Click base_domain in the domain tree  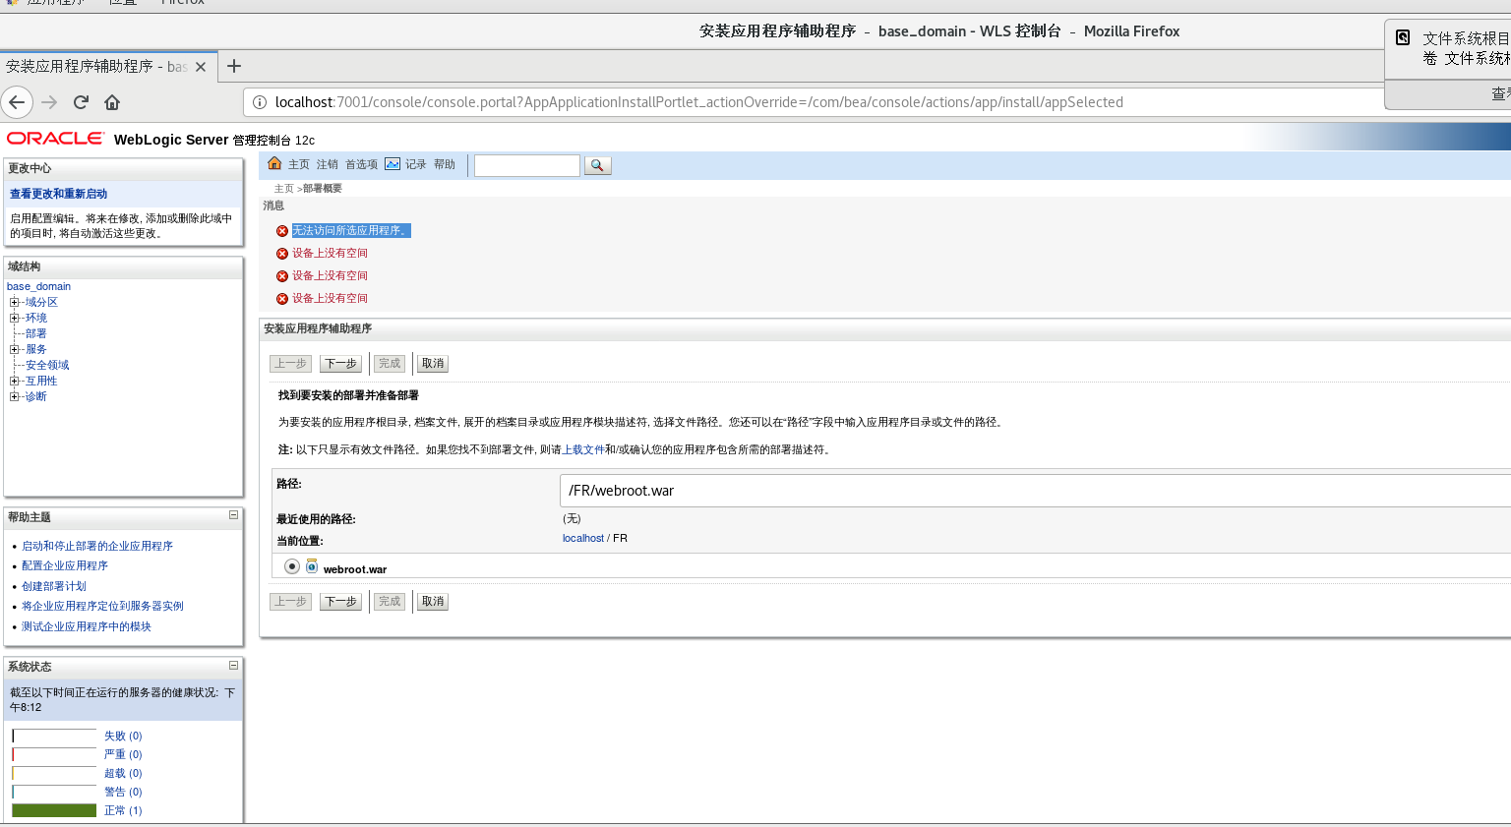coord(38,286)
